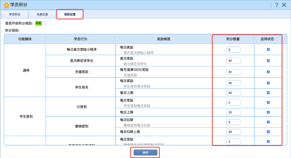Edit points field for 充值奖励

pyautogui.click(x=233, y=72)
